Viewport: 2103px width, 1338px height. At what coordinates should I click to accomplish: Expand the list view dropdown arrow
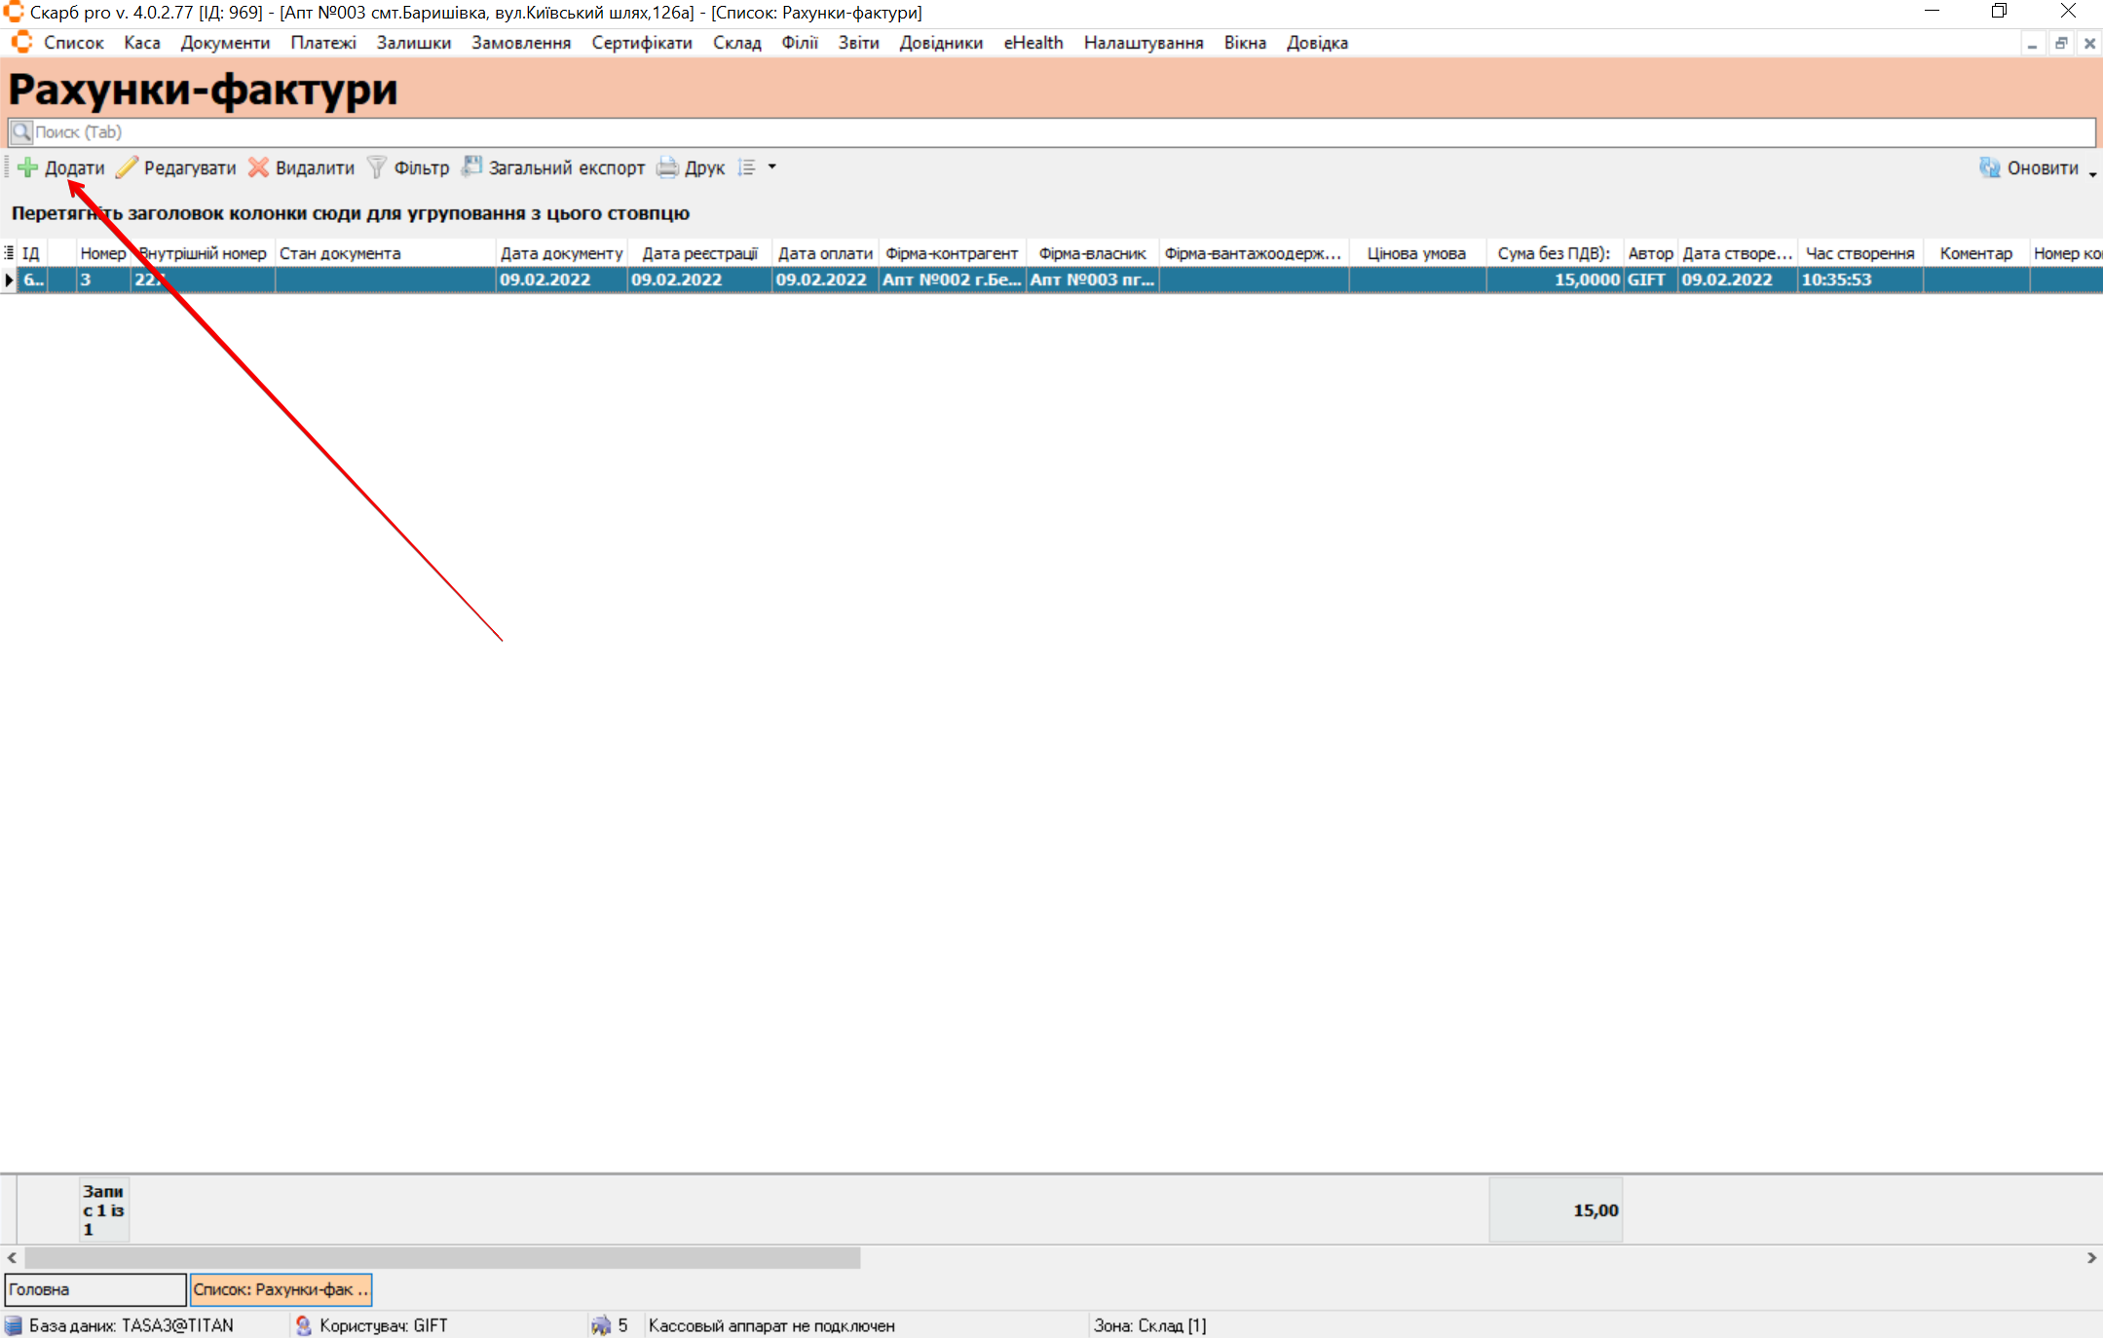tap(772, 167)
